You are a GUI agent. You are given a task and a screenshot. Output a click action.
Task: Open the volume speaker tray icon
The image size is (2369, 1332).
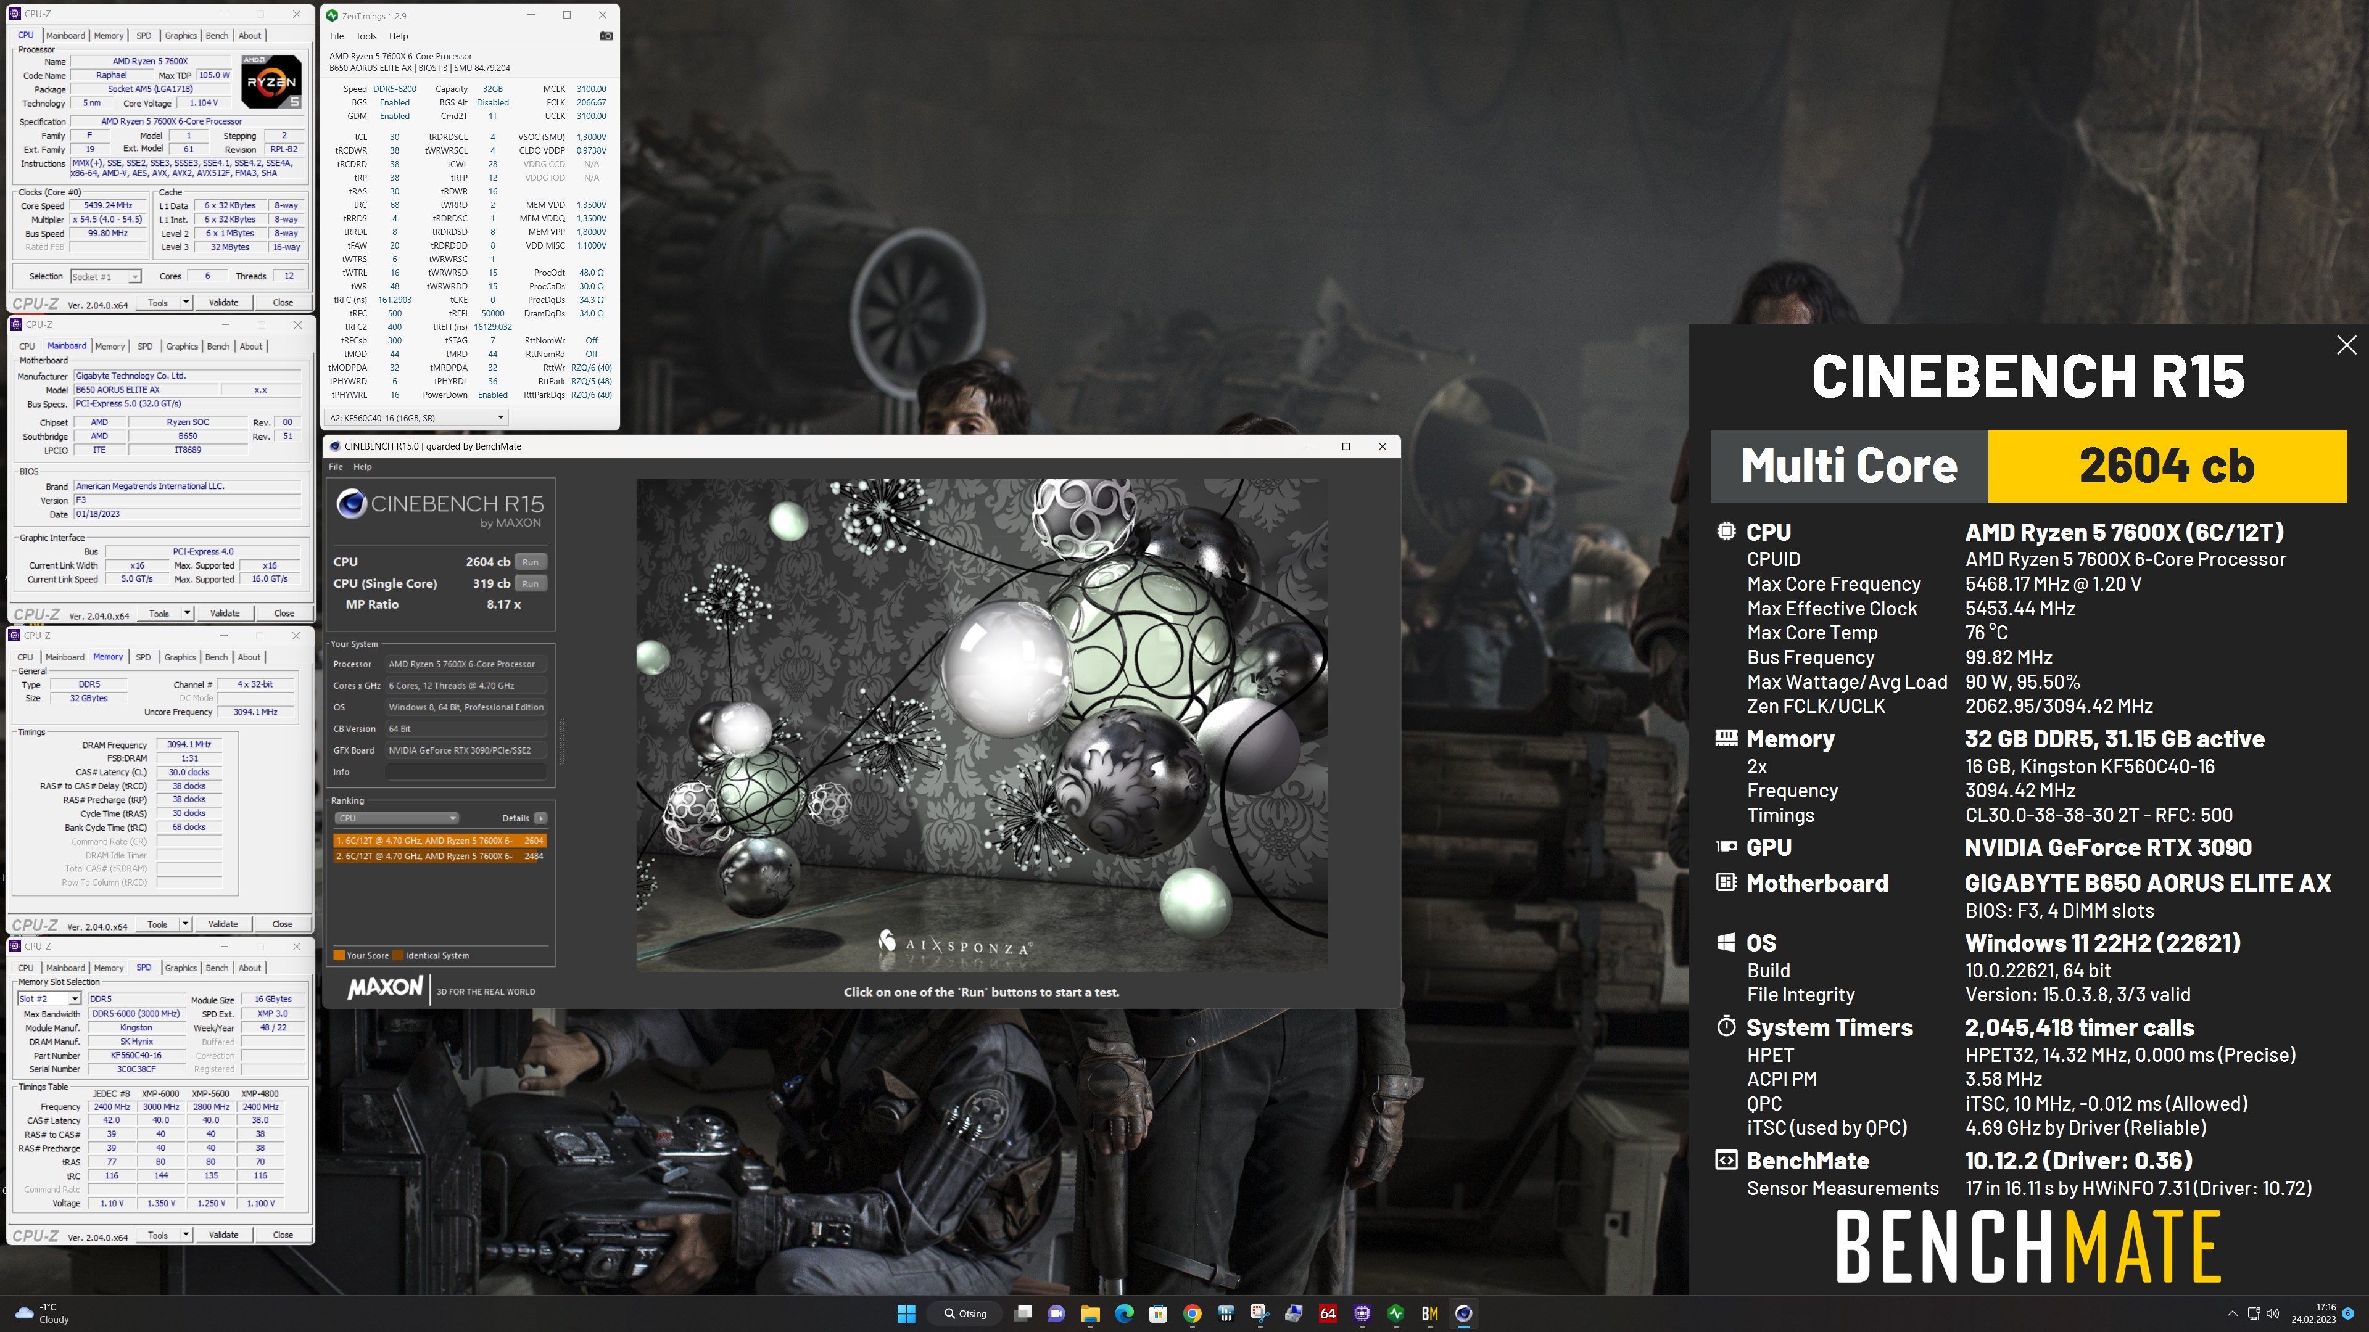(2272, 1313)
